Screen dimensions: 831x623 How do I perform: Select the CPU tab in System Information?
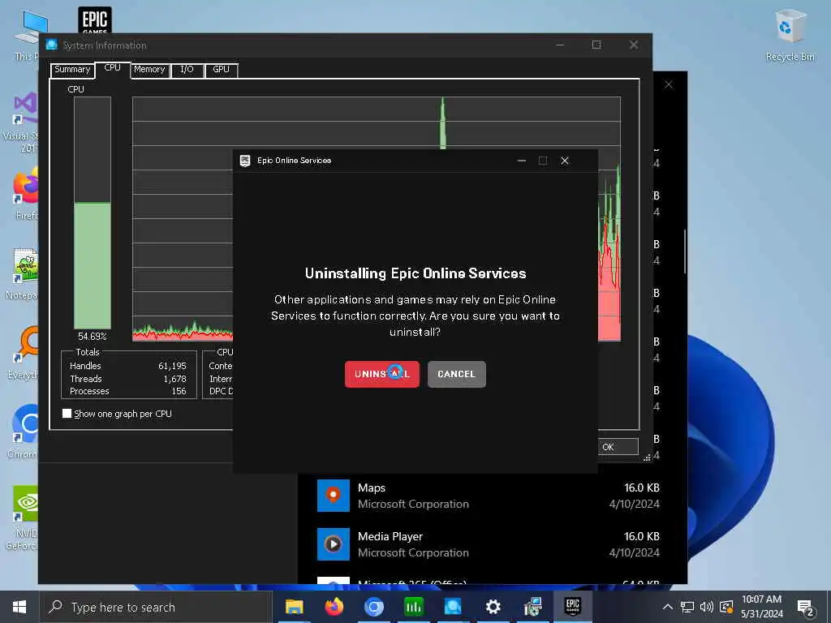[112, 68]
